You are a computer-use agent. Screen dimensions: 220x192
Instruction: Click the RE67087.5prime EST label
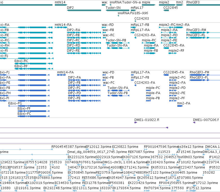coord(141,152)
